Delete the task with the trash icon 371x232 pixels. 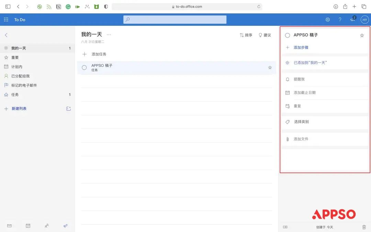point(364,227)
